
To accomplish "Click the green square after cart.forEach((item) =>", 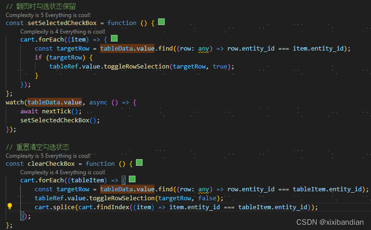I will pos(114,38).
